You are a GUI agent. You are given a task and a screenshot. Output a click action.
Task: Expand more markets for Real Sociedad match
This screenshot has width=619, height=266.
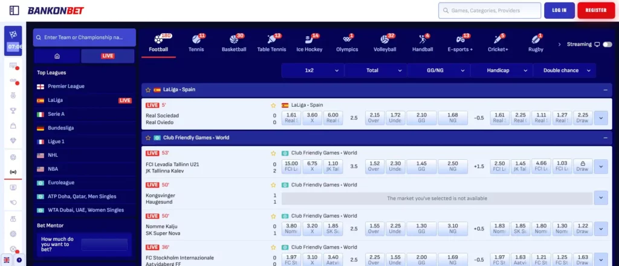tap(601, 118)
